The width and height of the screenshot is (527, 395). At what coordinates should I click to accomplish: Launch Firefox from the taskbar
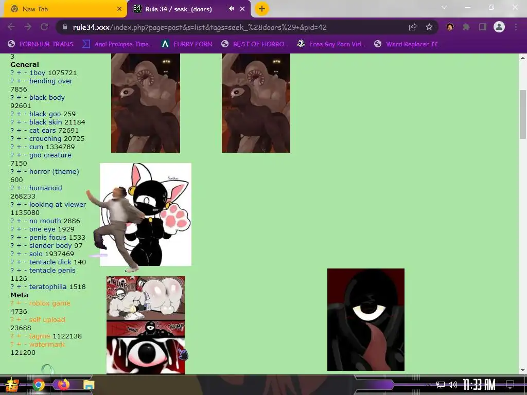(x=63, y=384)
